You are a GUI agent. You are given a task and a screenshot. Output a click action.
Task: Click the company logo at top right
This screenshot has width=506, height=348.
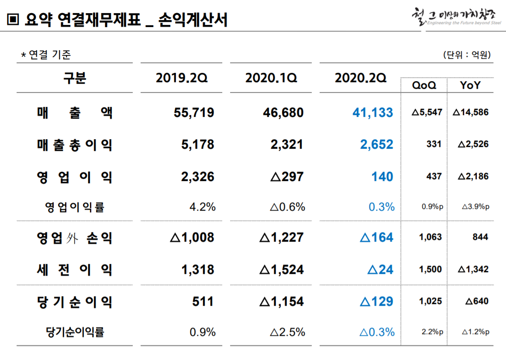[455, 17]
